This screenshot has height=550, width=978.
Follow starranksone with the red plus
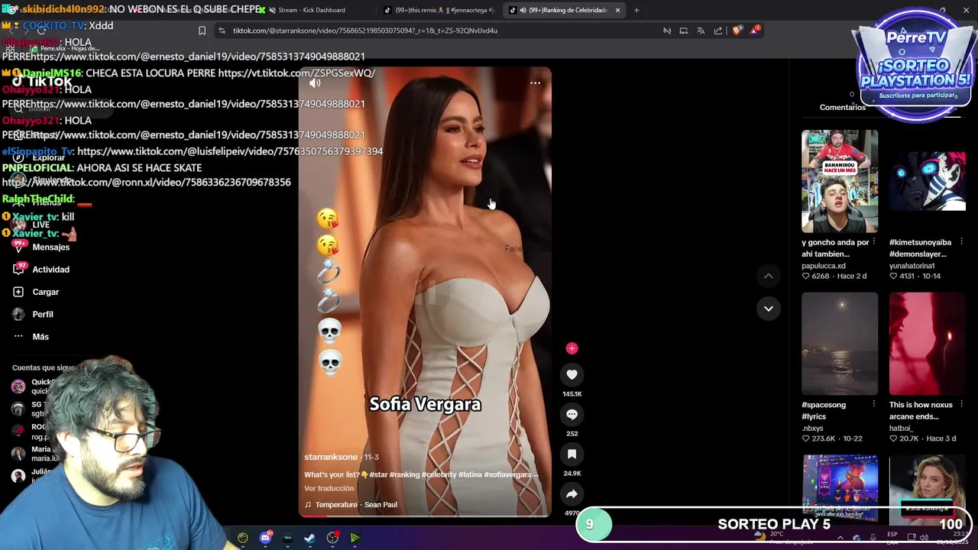(572, 348)
